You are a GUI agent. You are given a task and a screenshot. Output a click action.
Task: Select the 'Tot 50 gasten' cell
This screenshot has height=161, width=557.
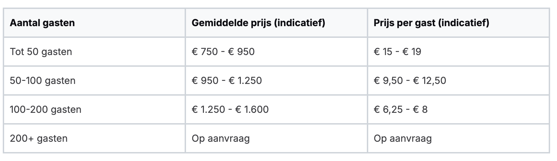(x=41, y=52)
